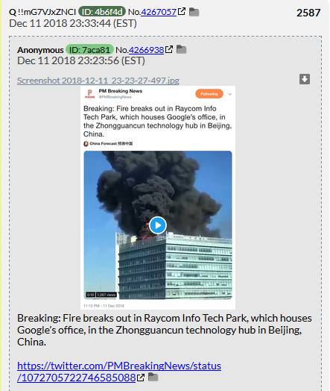Click folder icon next to post 4266938
Screen dimensions: 330x391
[x=181, y=49]
